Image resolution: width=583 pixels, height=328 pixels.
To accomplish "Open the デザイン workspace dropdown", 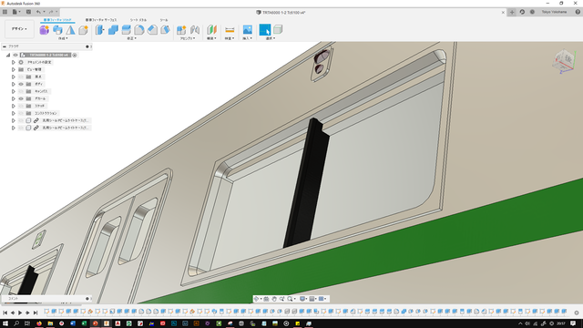I will [19, 29].
